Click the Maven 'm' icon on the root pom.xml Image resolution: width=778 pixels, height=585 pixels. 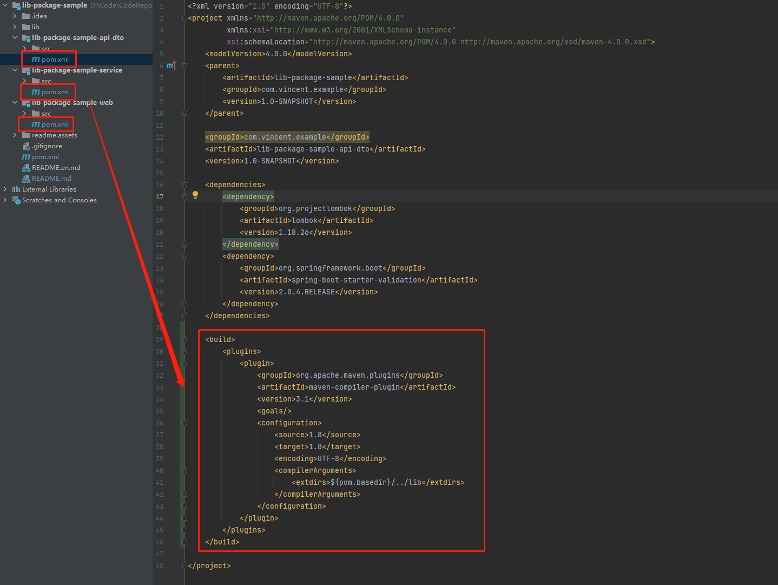26,156
